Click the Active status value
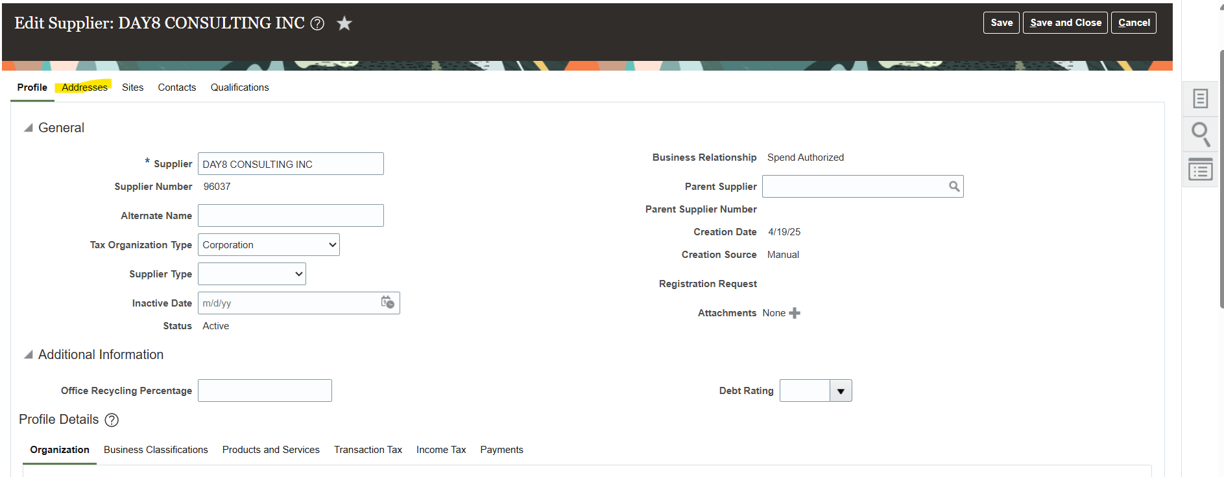Image resolution: width=1224 pixels, height=477 pixels. click(x=216, y=326)
